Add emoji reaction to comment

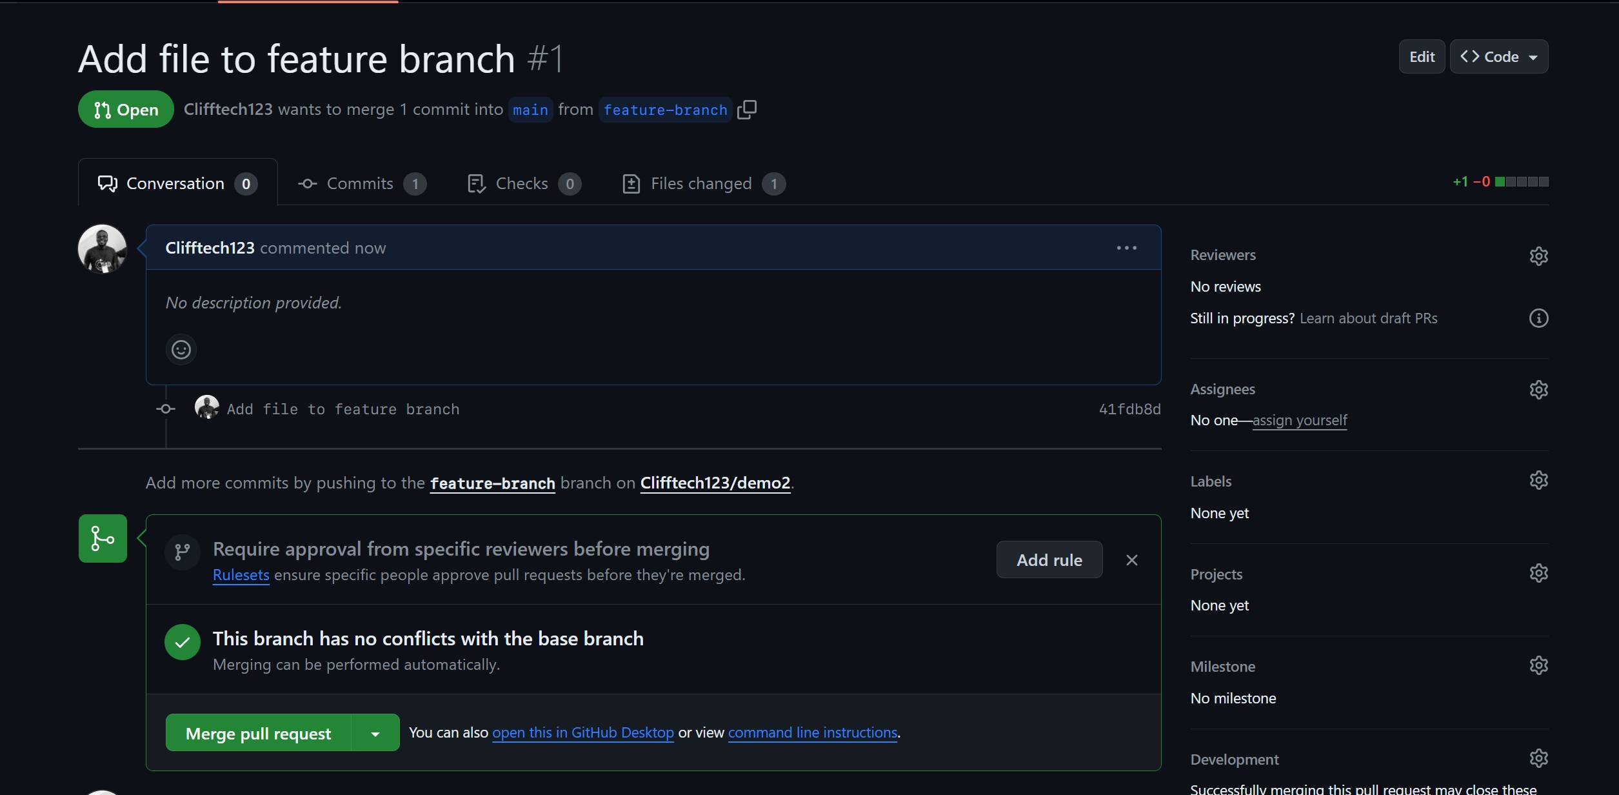point(181,350)
